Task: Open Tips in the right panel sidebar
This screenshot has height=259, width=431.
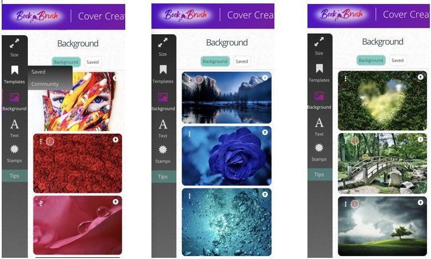Action: 319,174
